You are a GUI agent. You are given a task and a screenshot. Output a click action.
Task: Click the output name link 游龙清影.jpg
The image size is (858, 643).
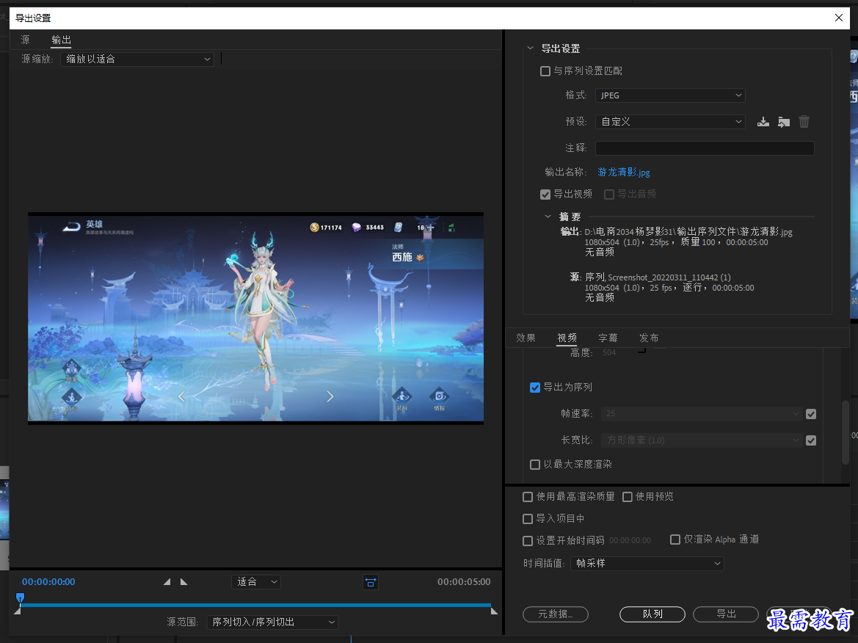[x=624, y=172]
